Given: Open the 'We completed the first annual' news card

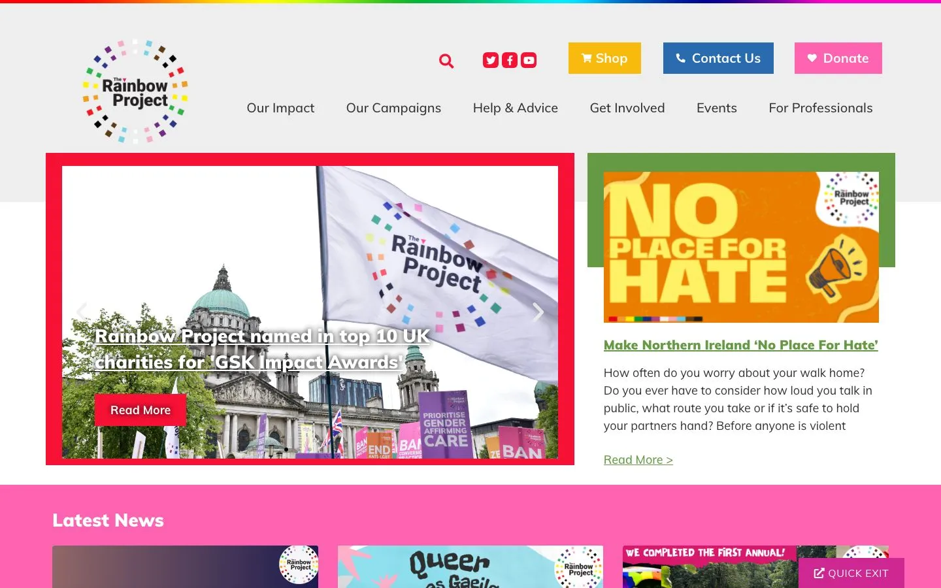Looking at the screenshot, I should point(755,566).
